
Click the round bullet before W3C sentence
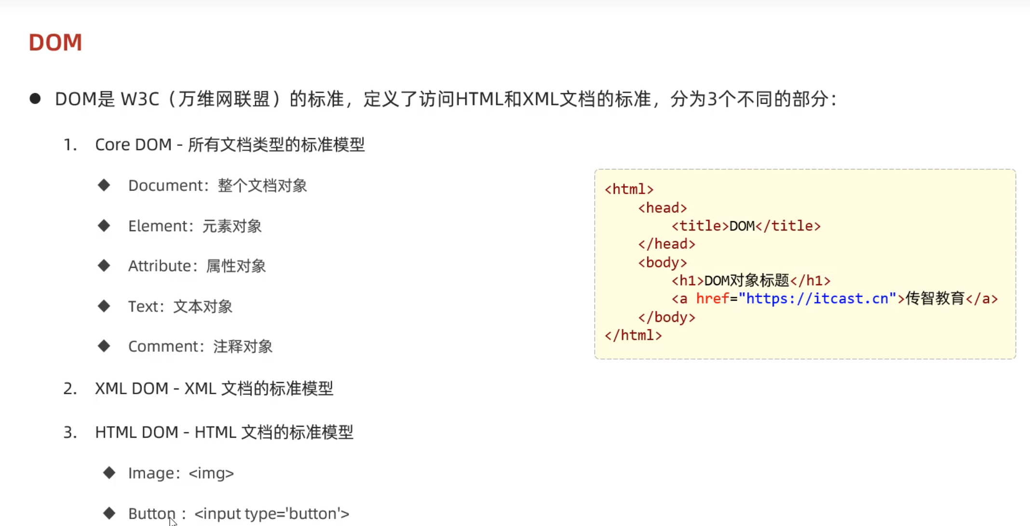click(x=35, y=99)
